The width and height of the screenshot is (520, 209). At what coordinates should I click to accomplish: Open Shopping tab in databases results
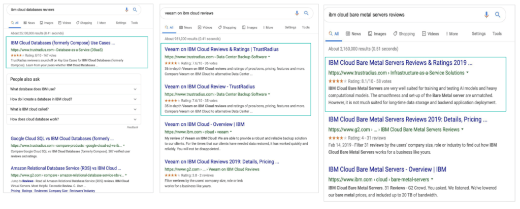click(84, 23)
